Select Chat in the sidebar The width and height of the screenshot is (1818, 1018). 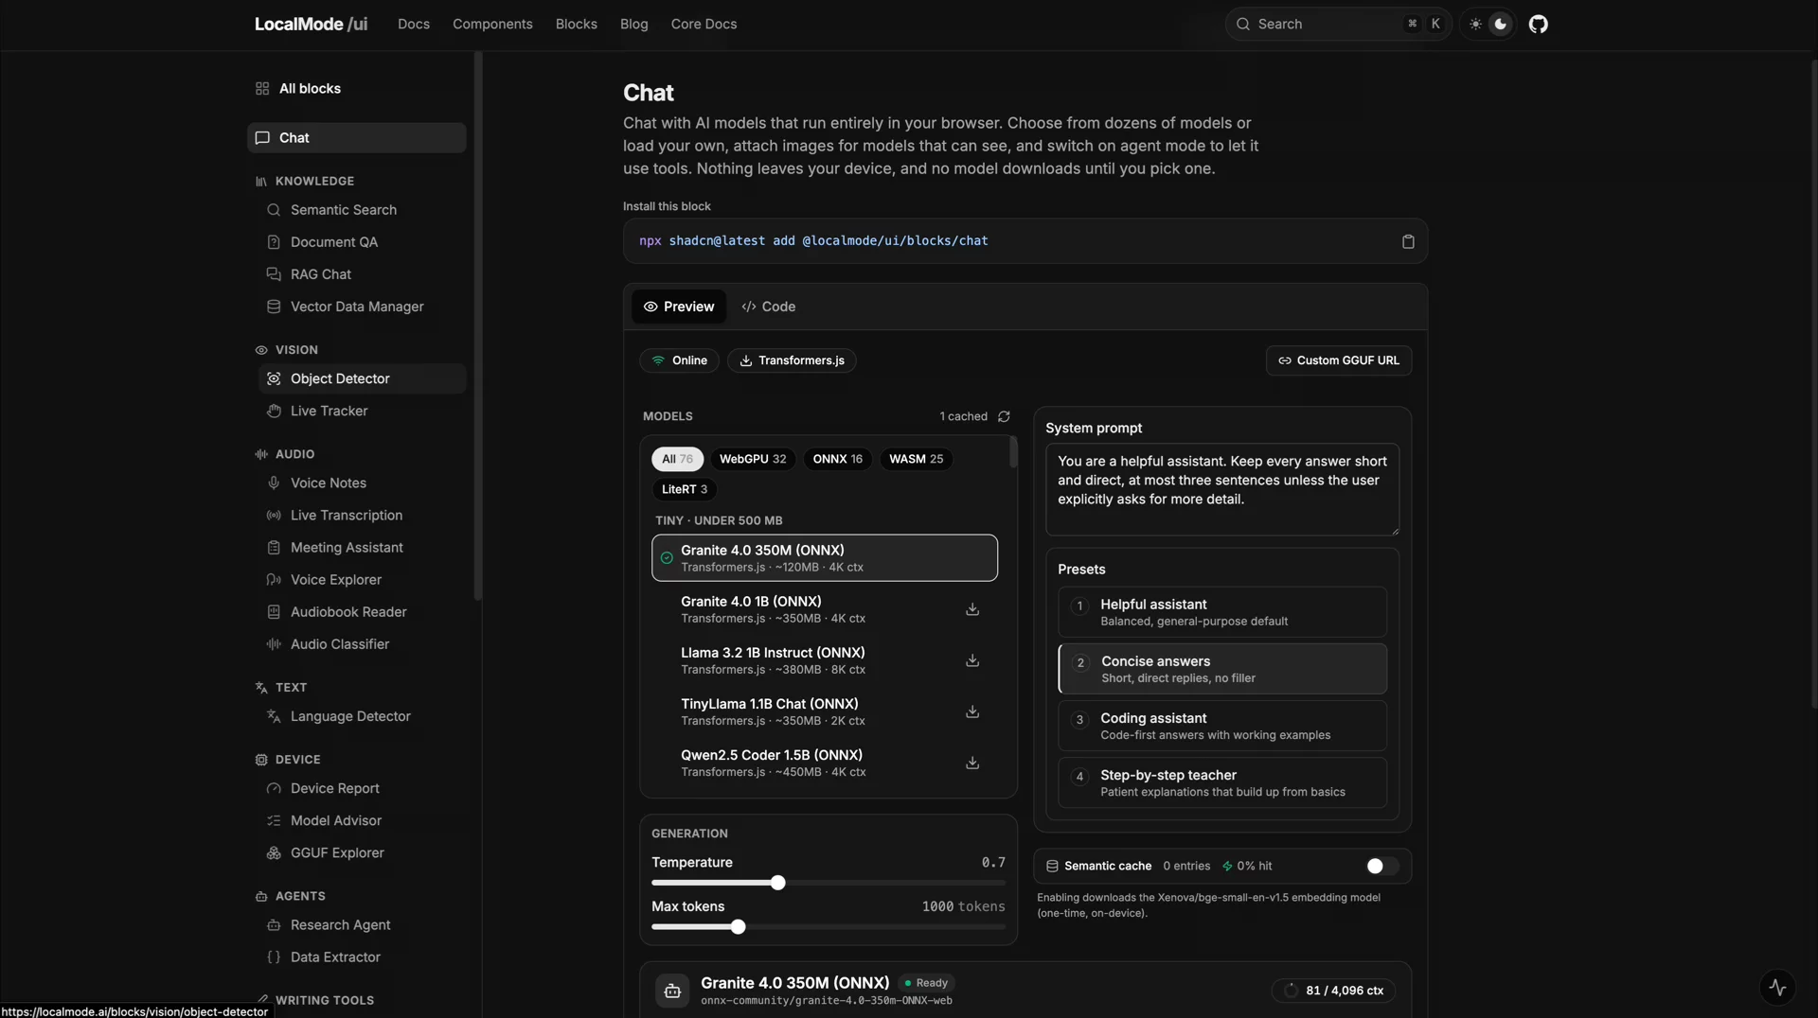356,137
